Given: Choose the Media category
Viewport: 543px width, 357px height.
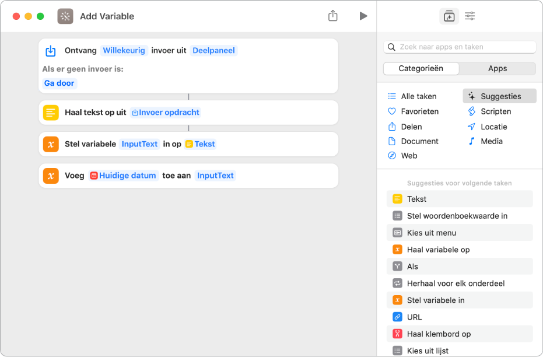Looking at the screenshot, I should pyautogui.click(x=491, y=141).
